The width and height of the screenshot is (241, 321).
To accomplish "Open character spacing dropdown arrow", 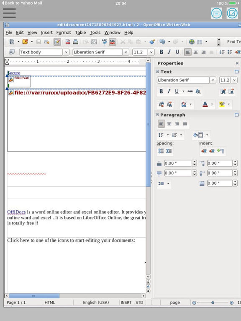I will pos(191,104).
